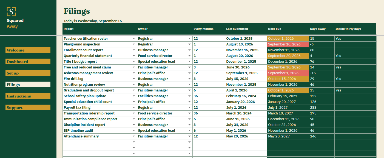Open owner dropdown for Payroll tax filing
Viewport: 384px width, 158px height.
[x=189, y=108]
